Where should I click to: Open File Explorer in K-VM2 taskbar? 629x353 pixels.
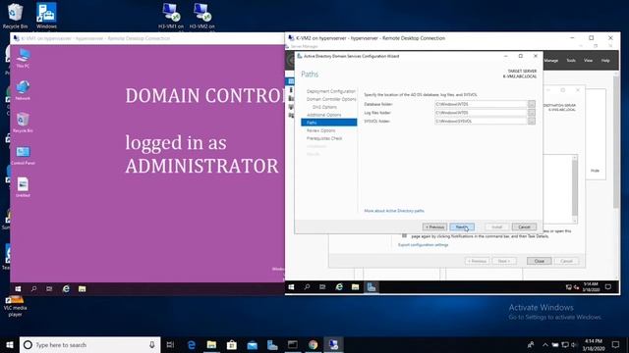[x=356, y=287]
